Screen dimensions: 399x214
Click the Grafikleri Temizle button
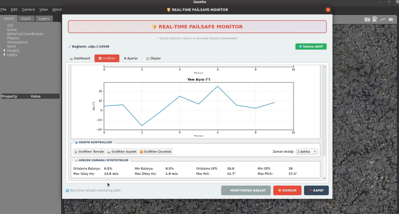point(89,152)
